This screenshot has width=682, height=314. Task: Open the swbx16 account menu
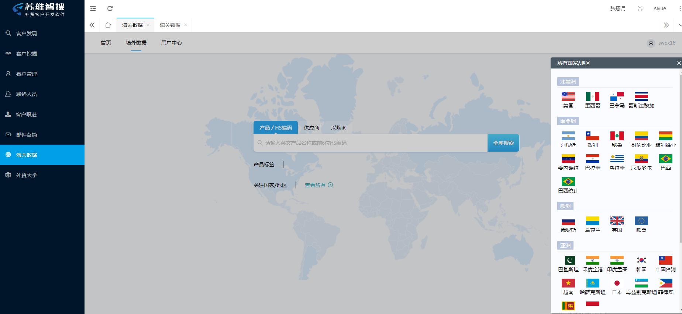click(662, 43)
